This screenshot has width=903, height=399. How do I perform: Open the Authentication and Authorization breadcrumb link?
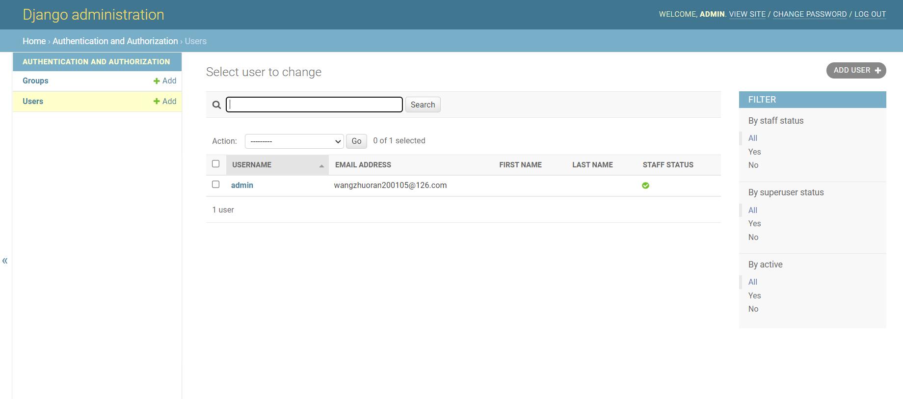coord(115,41)
